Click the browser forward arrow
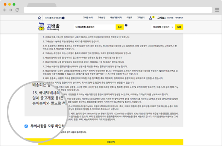Image resolution: width=222 pixels, height=146 pixels. 11,10
